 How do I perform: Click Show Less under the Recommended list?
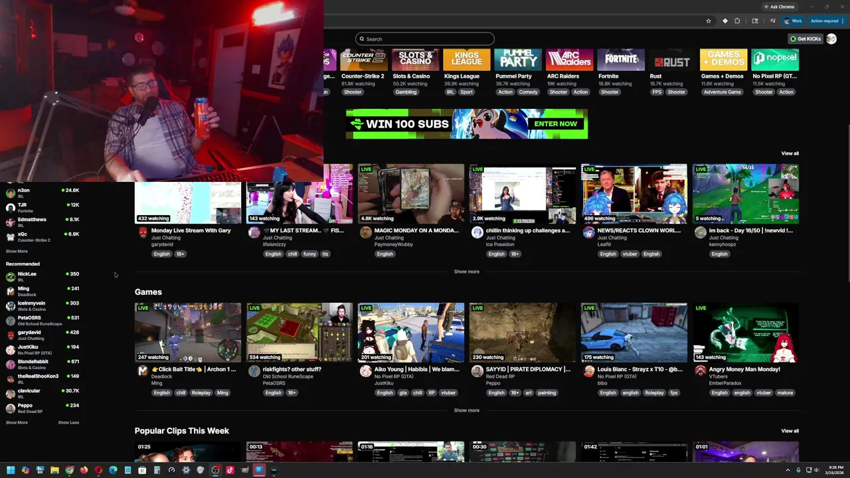68,422
